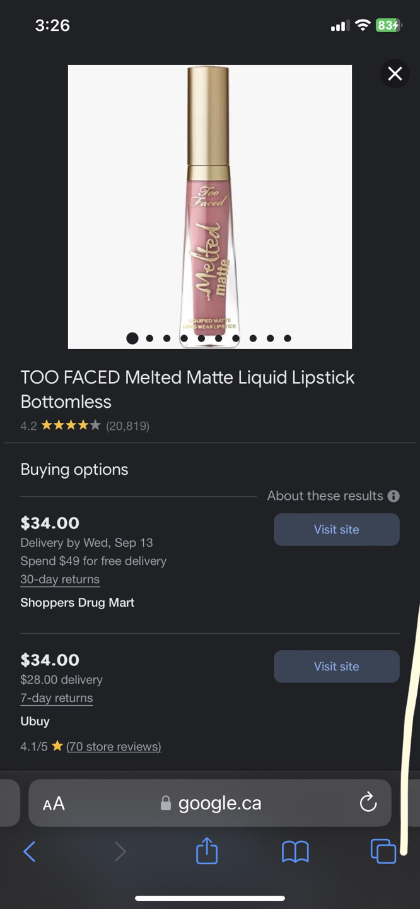Open the Safari share sheet icon
Screen dimensions: 420x909
click(207, 850)
